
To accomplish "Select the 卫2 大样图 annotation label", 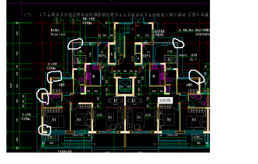I will tap(52, 64).
